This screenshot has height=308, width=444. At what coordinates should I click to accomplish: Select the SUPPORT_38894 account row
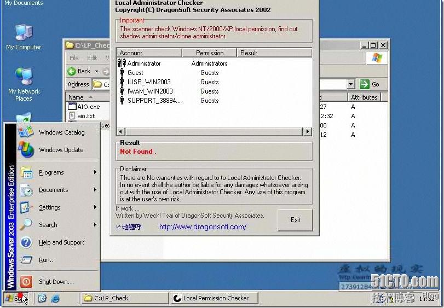(x=215, y=101)
